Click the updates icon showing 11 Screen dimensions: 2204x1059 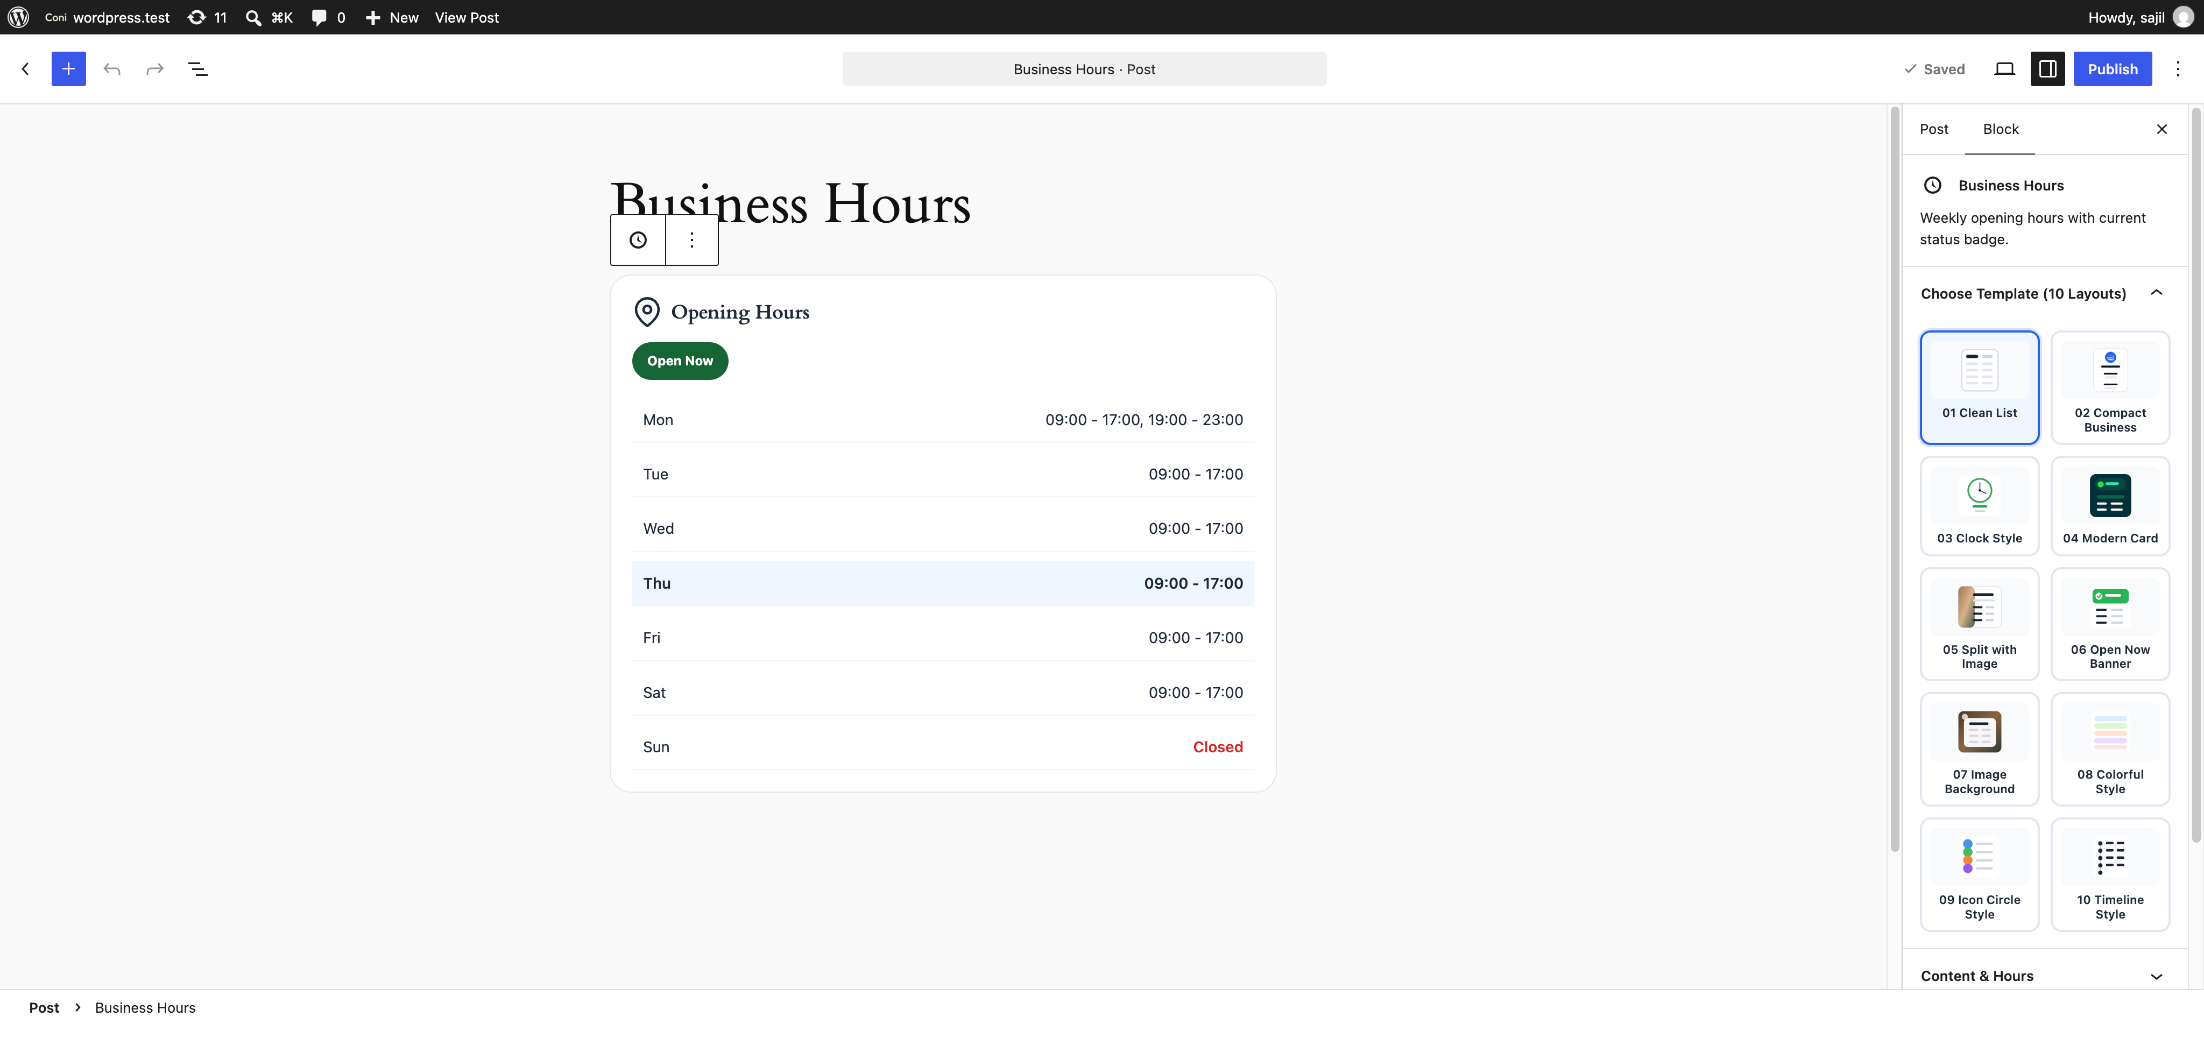tap(208, 17)
